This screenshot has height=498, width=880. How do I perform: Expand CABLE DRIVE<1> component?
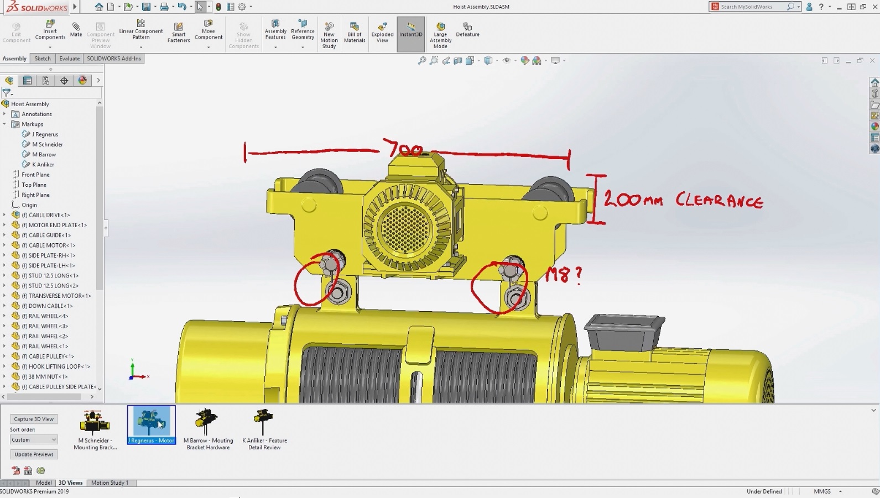tap(4, 215)
